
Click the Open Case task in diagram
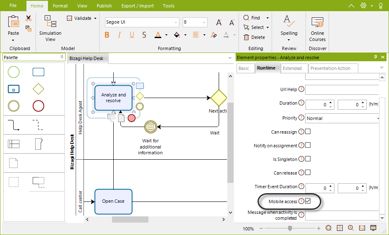click(x=113, y=201)
